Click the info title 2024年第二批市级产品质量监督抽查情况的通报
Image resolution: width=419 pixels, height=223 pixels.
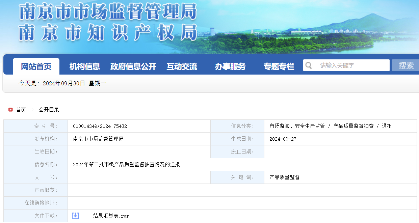click(126, 164)
